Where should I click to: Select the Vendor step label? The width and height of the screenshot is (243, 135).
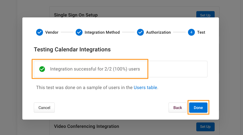(x=52, y=33)
